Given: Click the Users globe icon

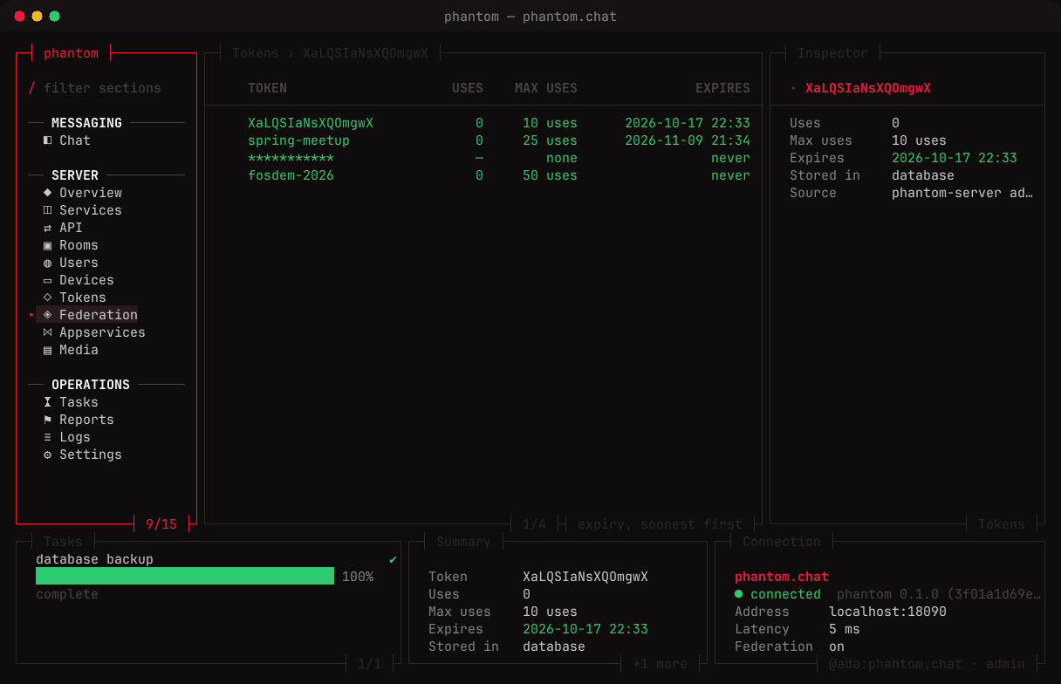Looking at the screenshot, I should (47, 263).
